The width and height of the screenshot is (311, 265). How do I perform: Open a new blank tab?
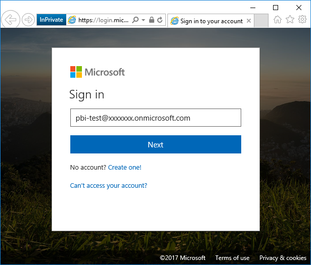coord(261,20)
